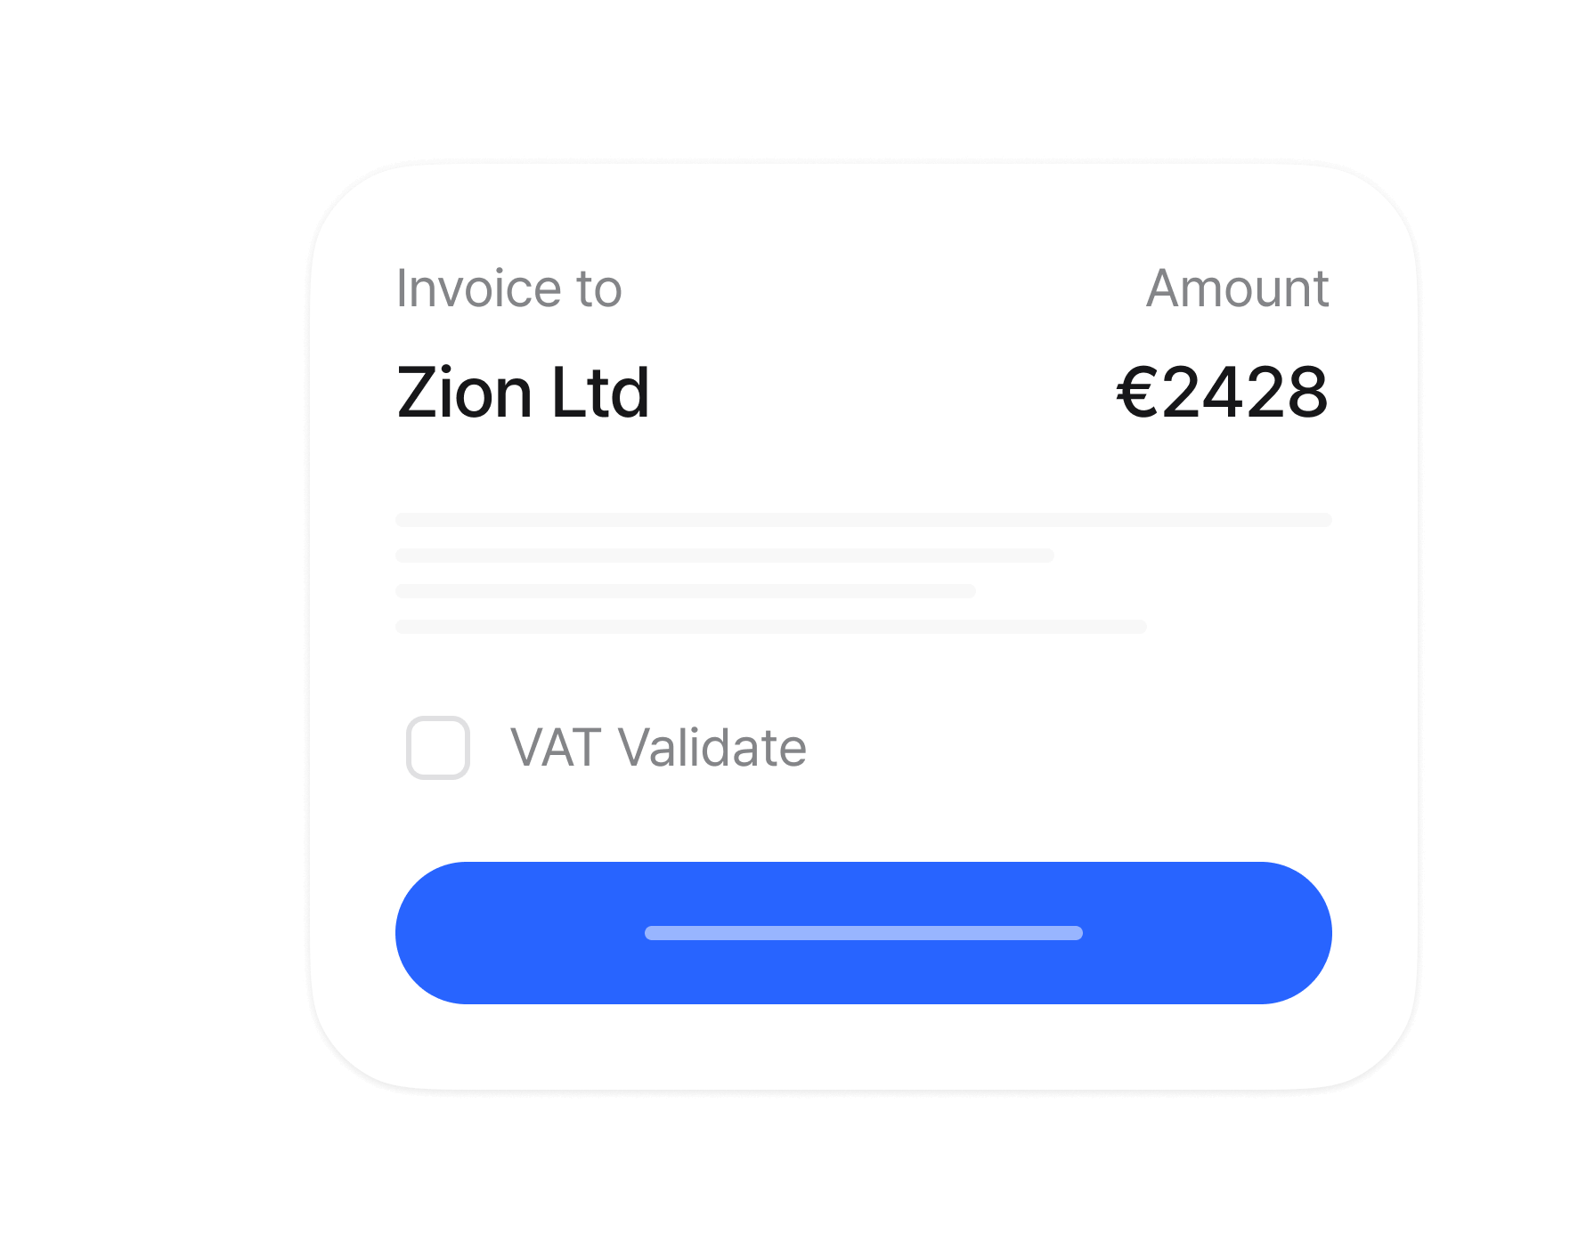Click the euro sign in the amount
1578x1250 pixels.
coord(1138,393)
